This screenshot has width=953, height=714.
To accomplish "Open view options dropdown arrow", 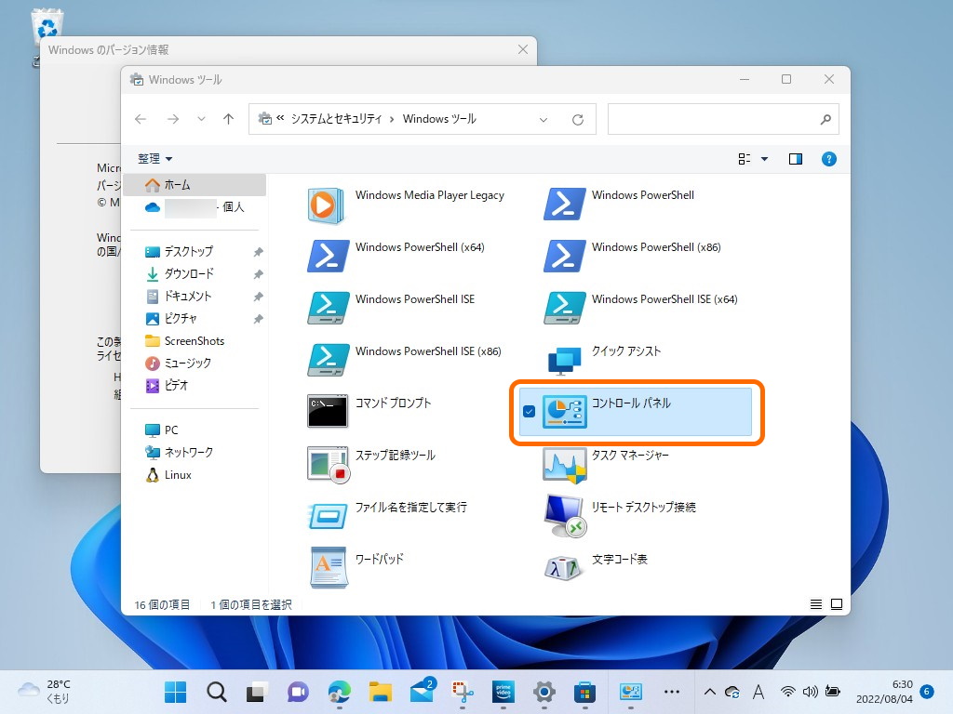I will [x=765, y=159].
